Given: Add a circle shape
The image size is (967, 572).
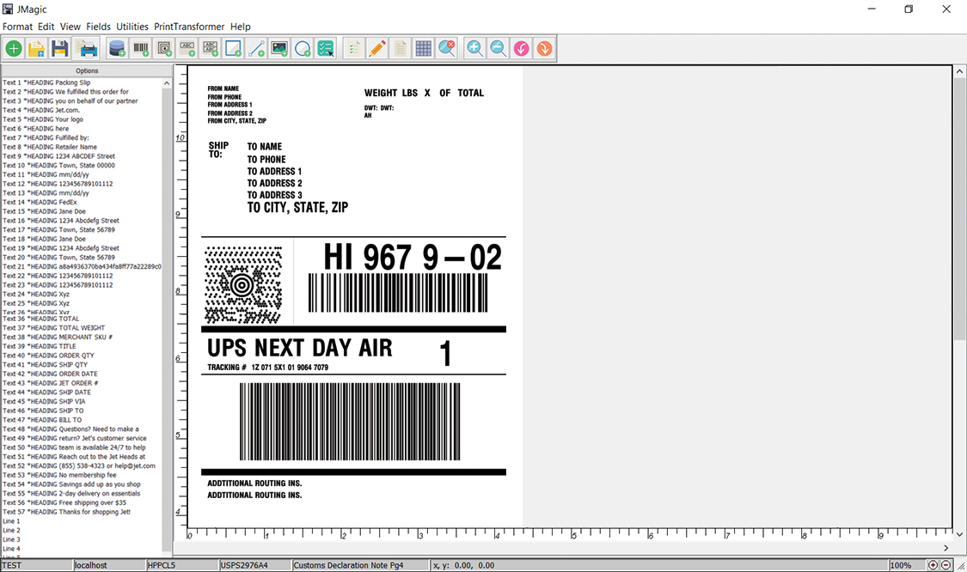Looking at the screenshot, I should tap(303, 48).
